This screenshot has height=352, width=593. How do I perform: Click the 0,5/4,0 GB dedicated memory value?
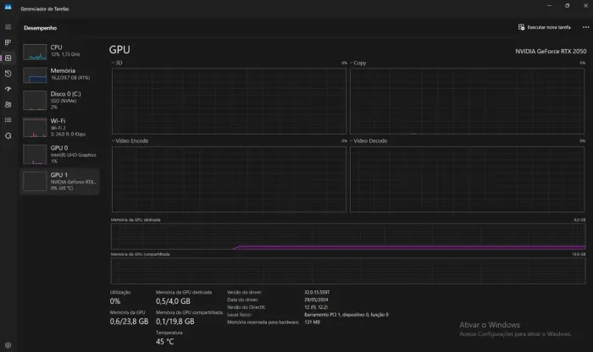pos(173,301)
